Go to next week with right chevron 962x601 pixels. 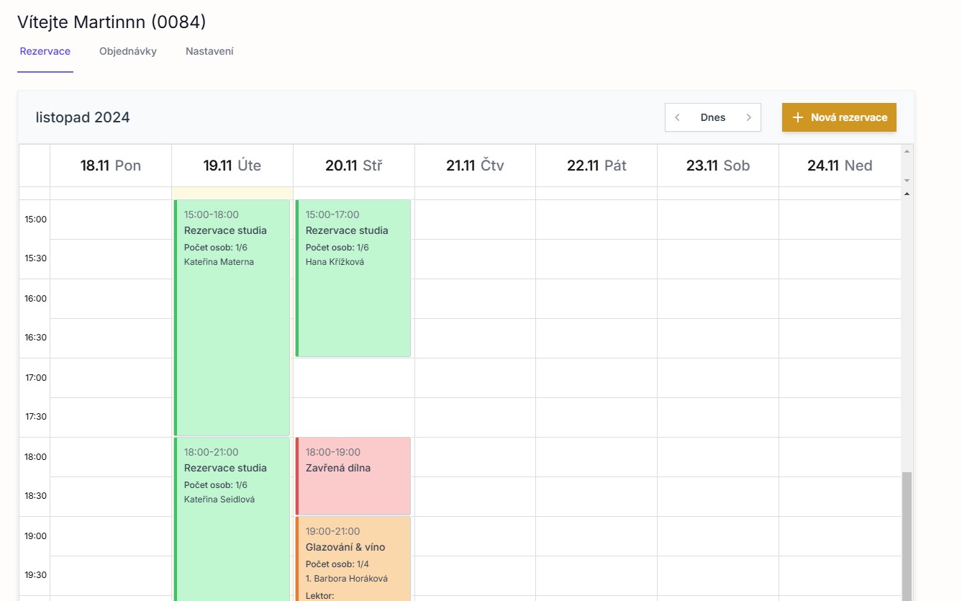click(x=748, y=117)
